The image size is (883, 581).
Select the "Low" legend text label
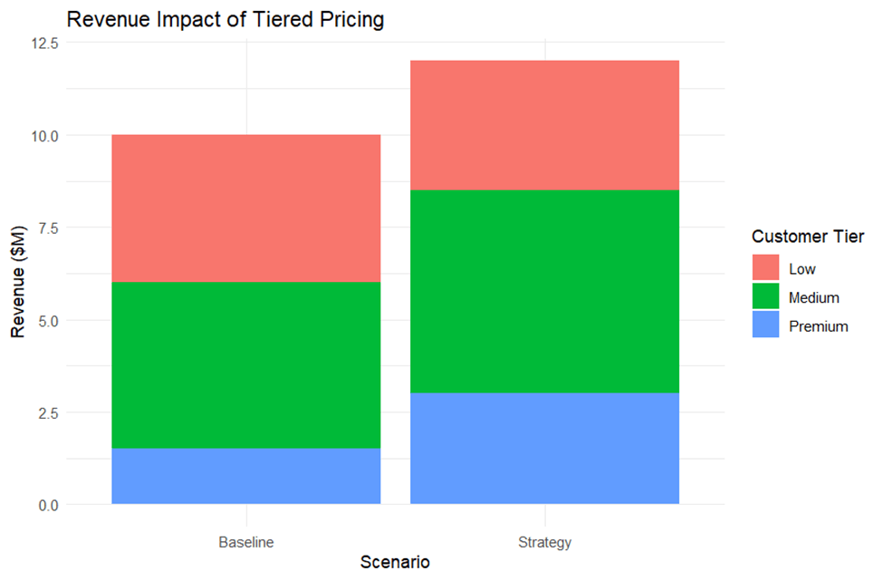click(x=802, y=268)
